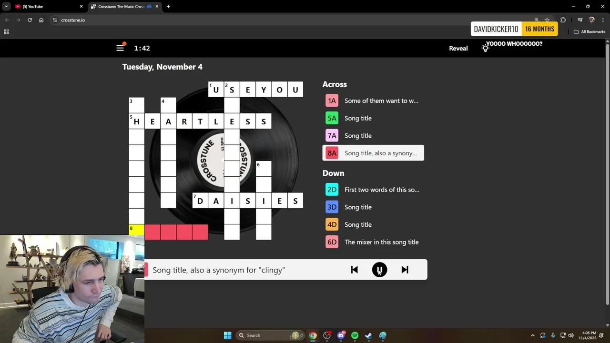Select the 5A Song title clue
This screenshot has height=343, width=610.
coord(373,118)
